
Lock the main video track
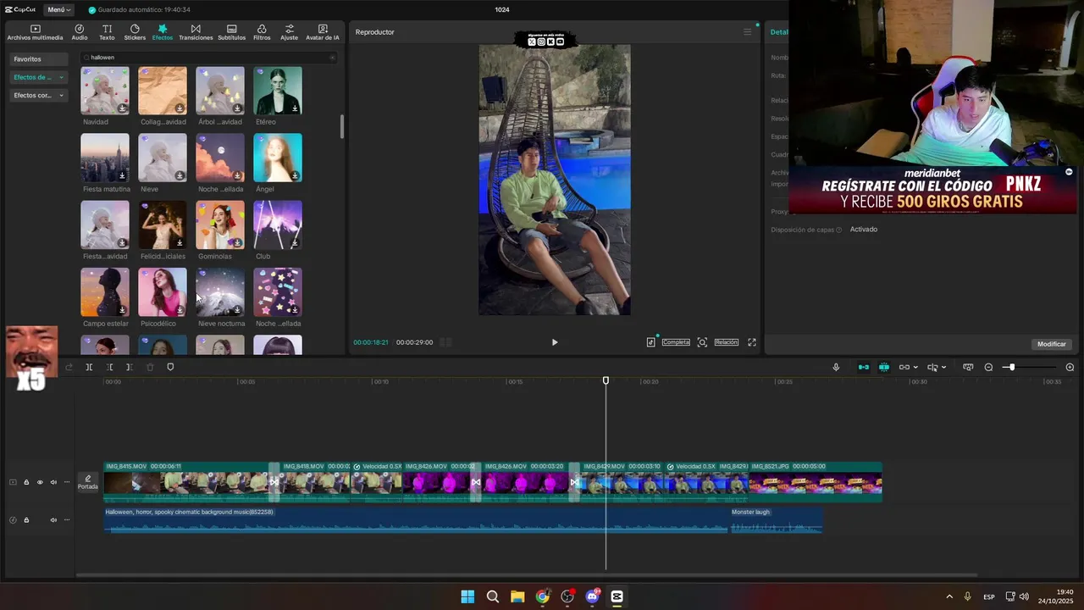point(26,482)
